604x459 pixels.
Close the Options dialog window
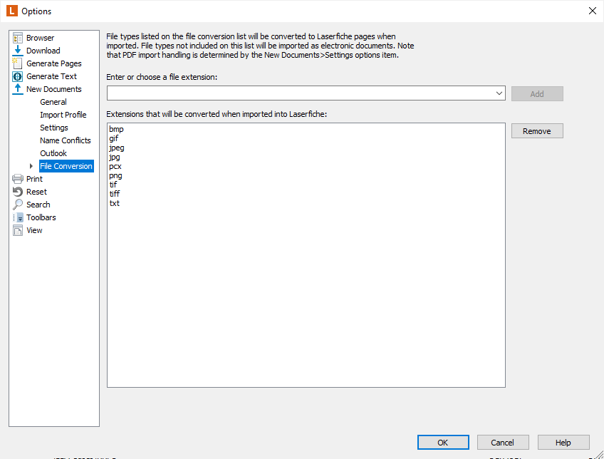(593, 11)
